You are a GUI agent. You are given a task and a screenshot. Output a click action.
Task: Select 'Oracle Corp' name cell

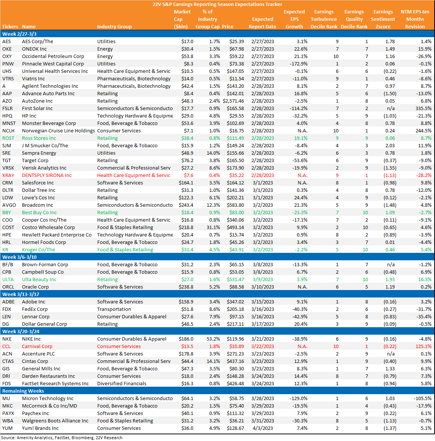pyautogui.click(x=35, y=287)
